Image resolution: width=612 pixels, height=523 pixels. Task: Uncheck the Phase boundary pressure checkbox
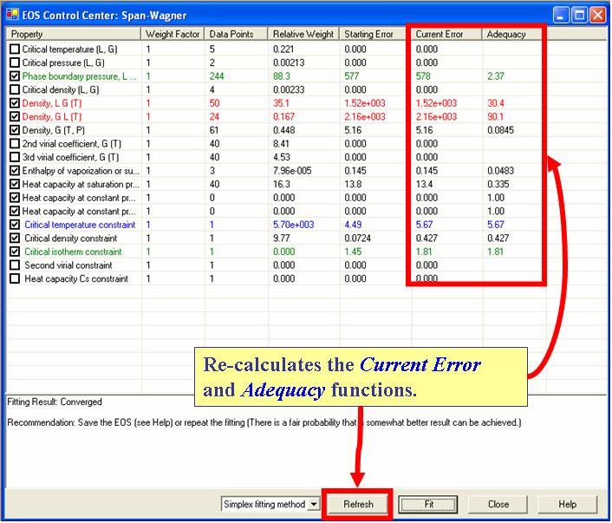click(15, 76)
